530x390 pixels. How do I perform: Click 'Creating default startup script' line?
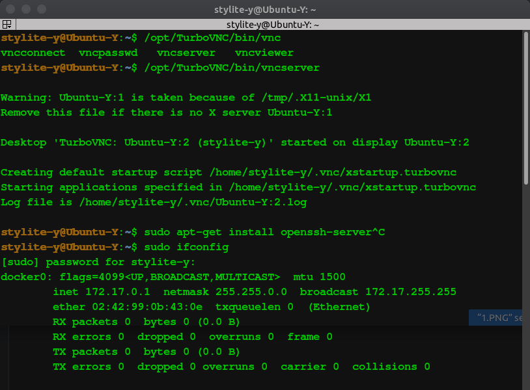[229, 172]
